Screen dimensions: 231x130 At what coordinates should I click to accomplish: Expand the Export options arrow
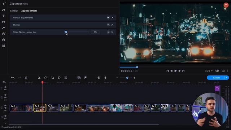click(x=227, y=78)
